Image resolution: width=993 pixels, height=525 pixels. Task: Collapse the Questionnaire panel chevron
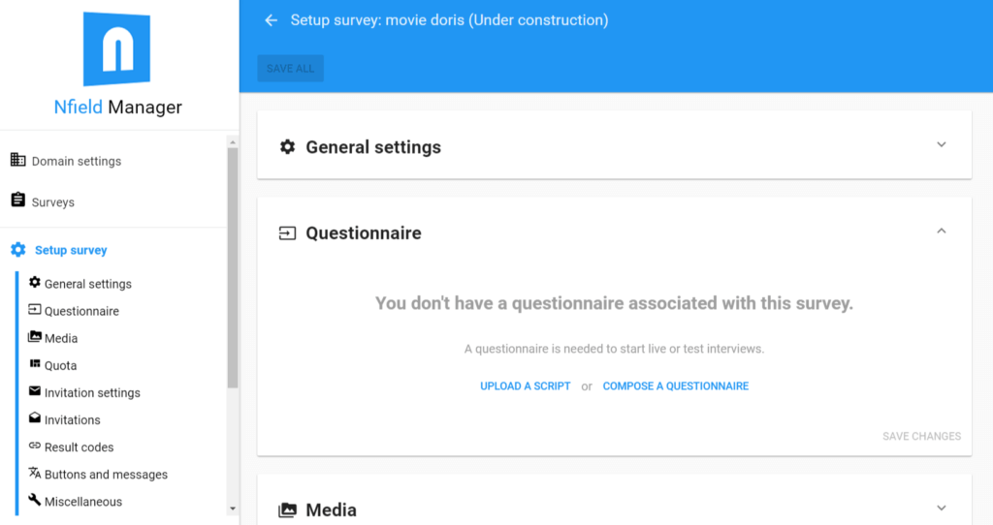point(941,231)
